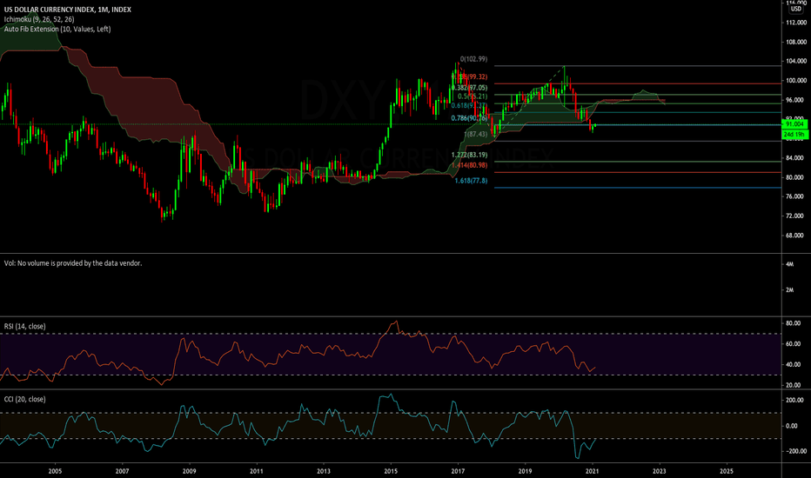Image resolution: width=811 pixels, height=478 pixels.
Task: Select the RSI (14, close) indicator label
Action: [x=25, y=326]
